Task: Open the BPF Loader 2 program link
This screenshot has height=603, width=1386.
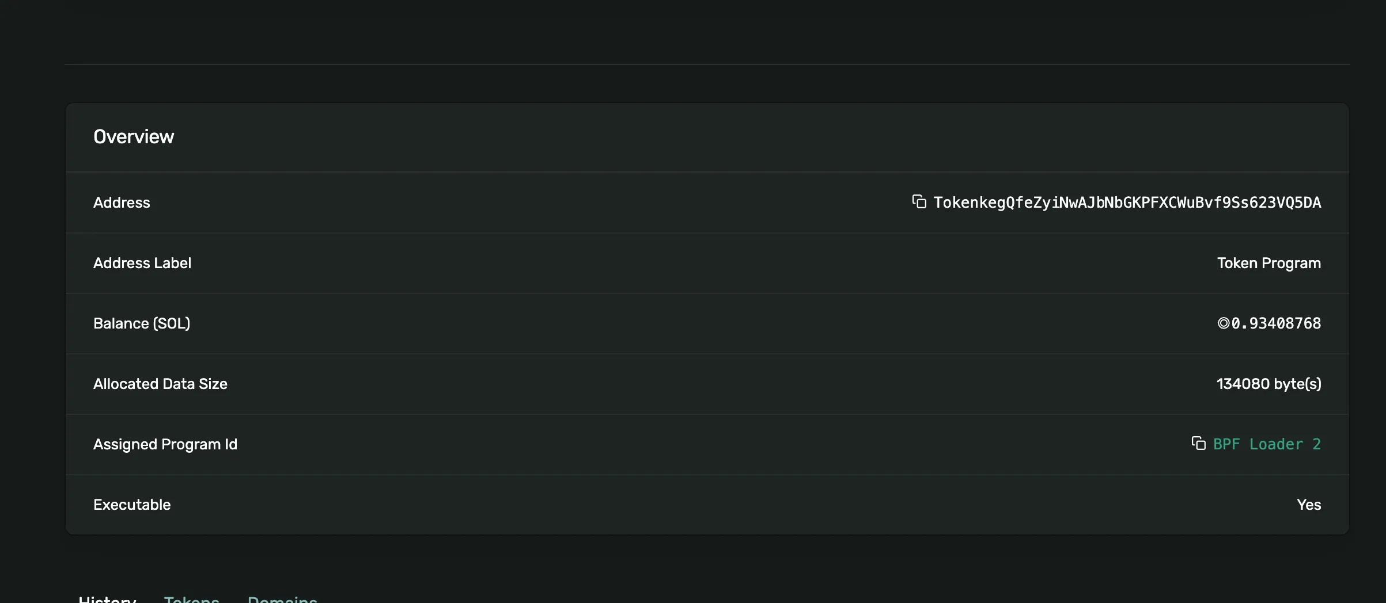Action: pos(1267,444)
